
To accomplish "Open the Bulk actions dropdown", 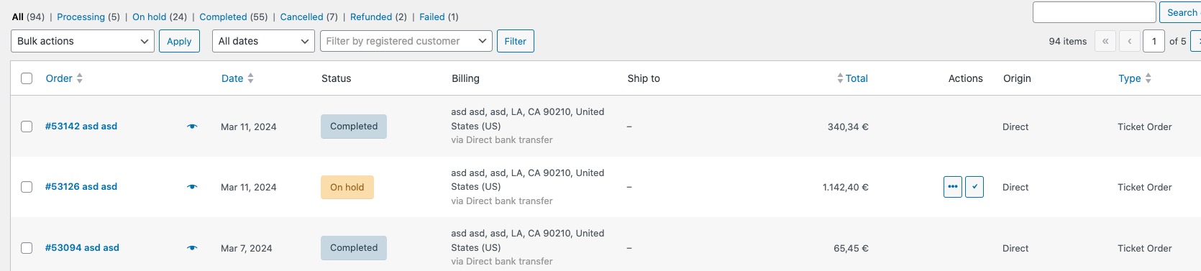I will pos(83,41).
